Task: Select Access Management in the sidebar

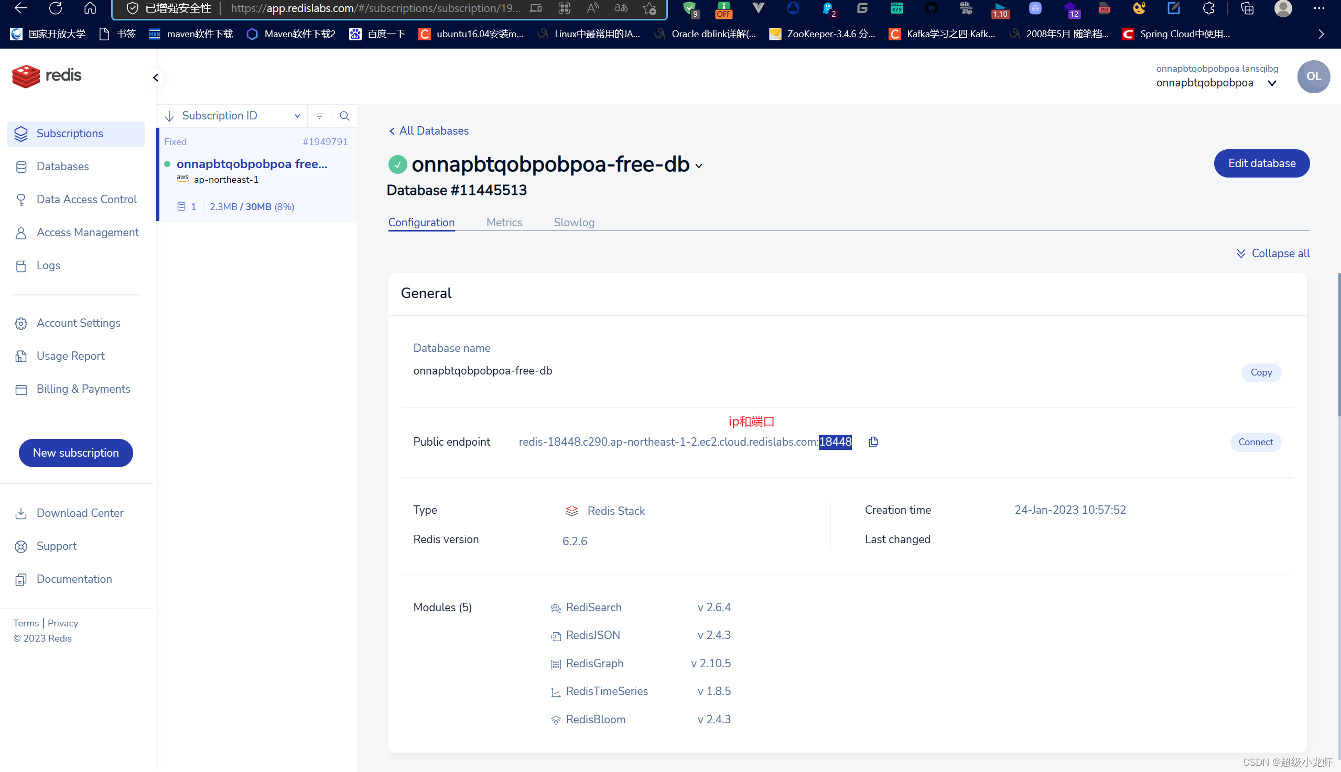Action: tap(87, 232)
